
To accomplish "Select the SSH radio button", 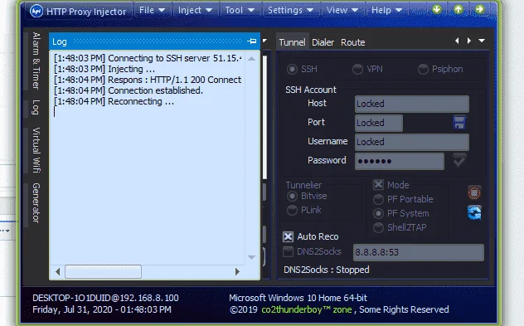I will pyautogui.click(x=292, y=69).
